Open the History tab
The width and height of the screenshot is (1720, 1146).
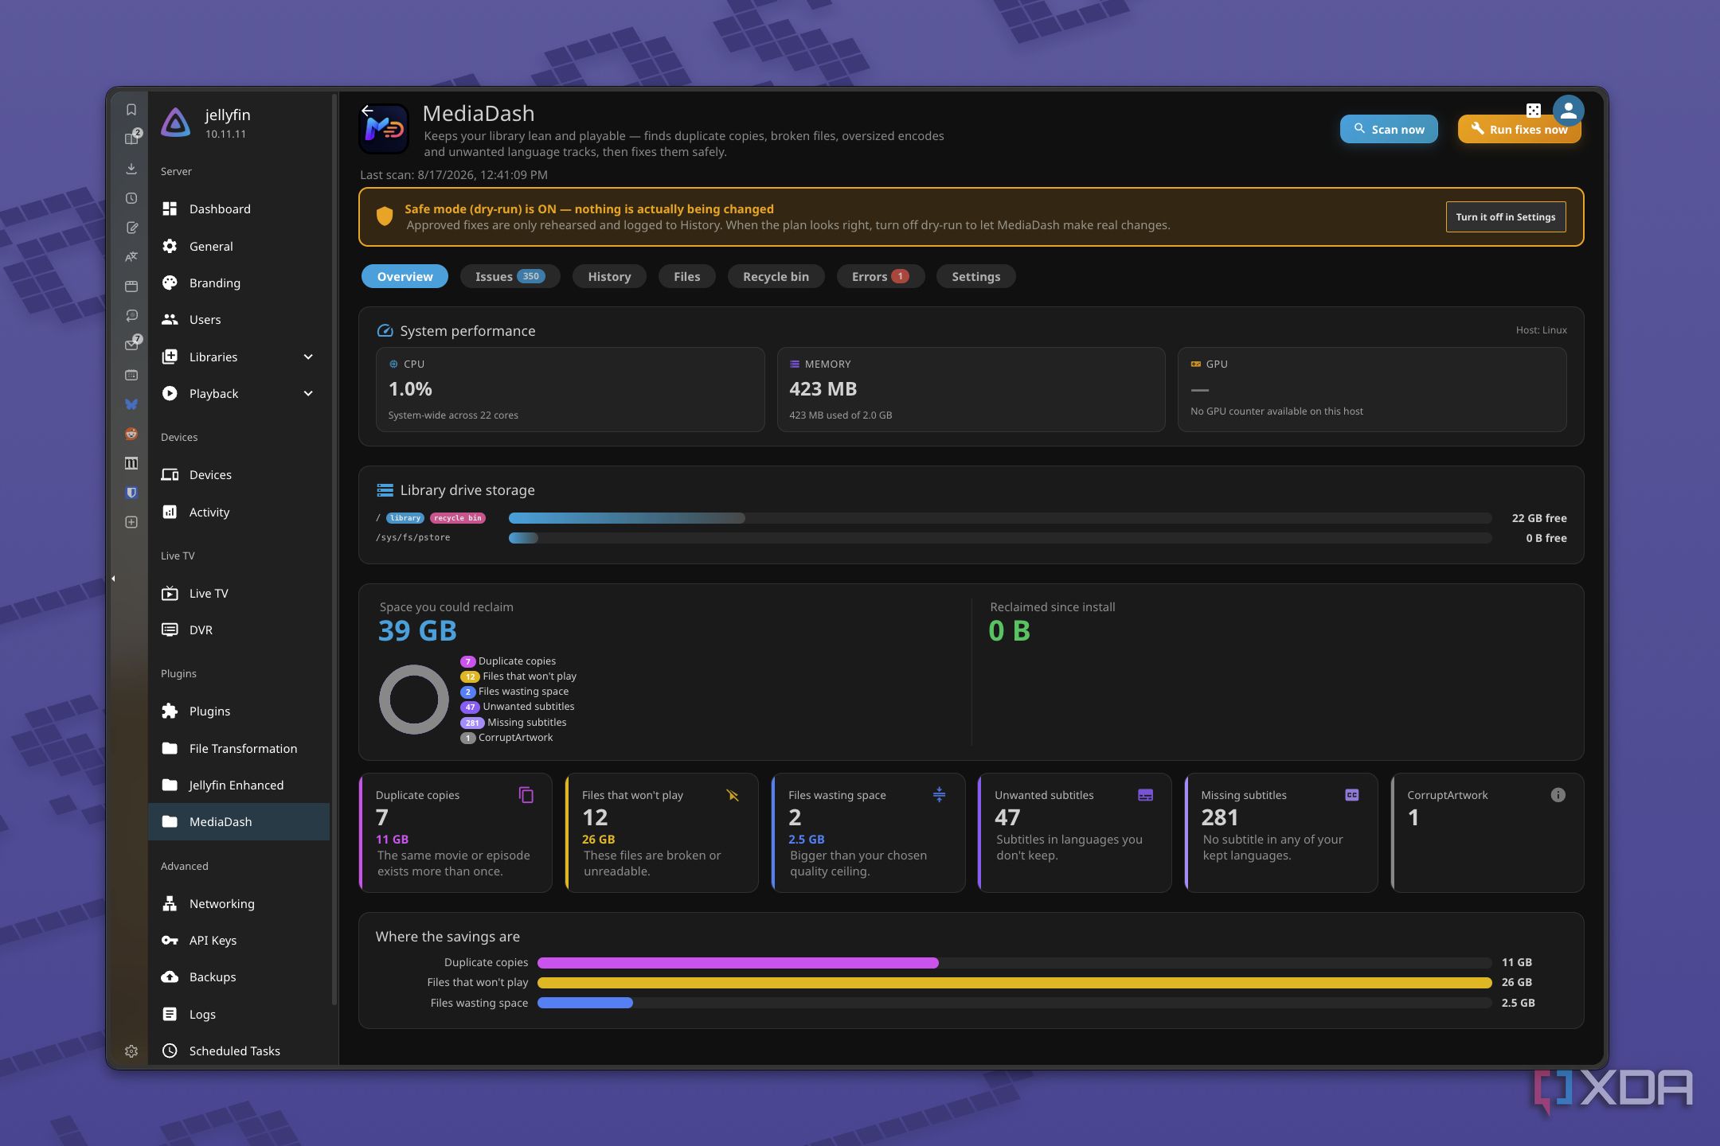(609, 276)
